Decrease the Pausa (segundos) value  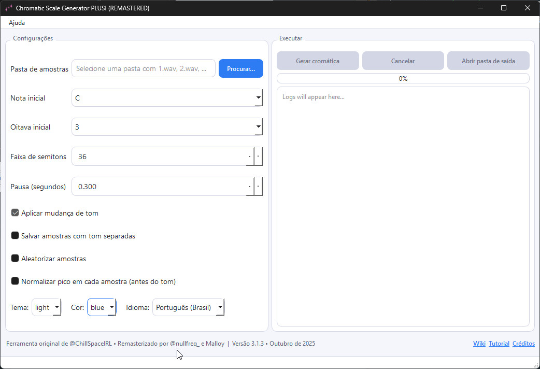point(250,187)
